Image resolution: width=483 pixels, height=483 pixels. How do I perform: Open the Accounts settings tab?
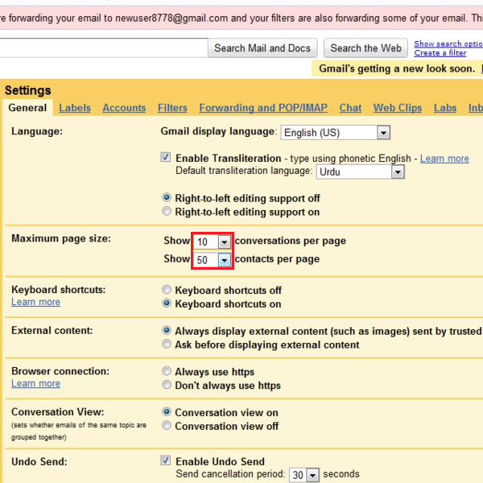point(124,108)
